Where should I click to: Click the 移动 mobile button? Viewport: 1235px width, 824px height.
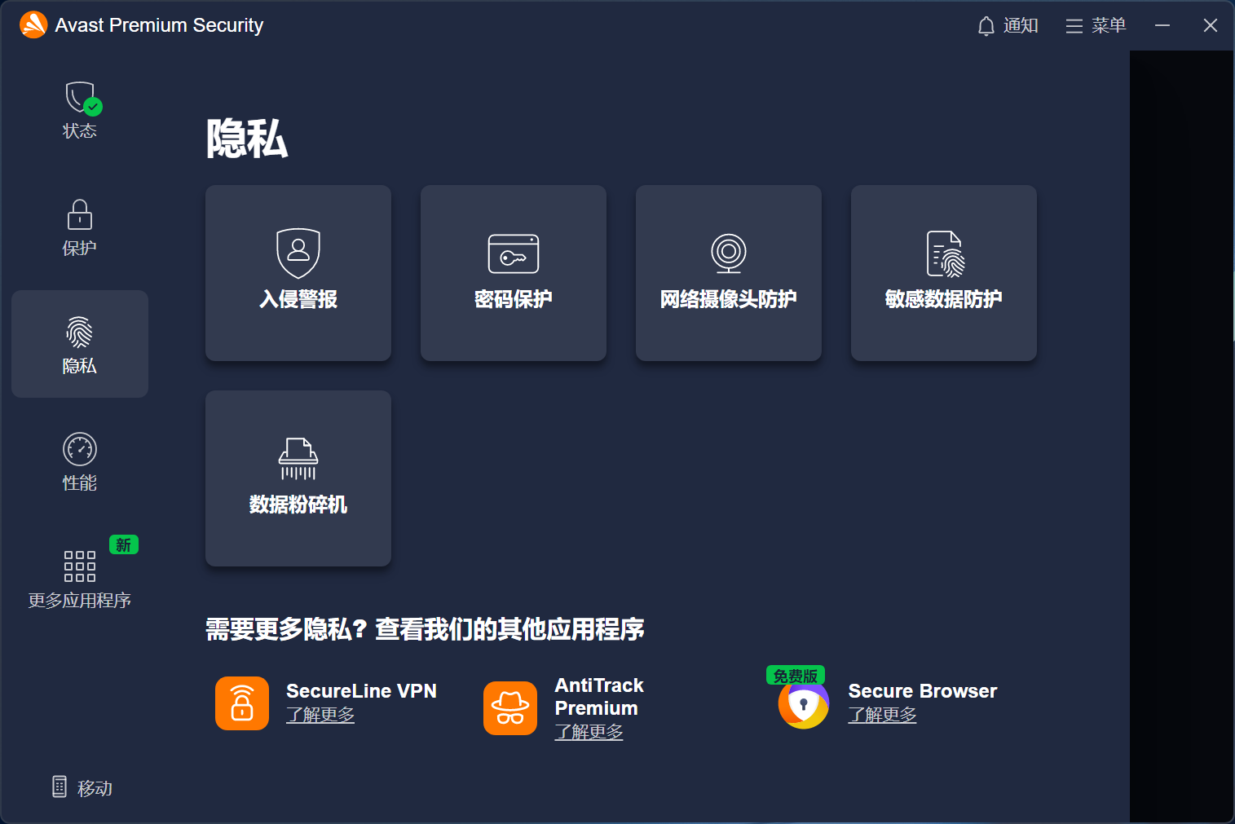[82, 787]
